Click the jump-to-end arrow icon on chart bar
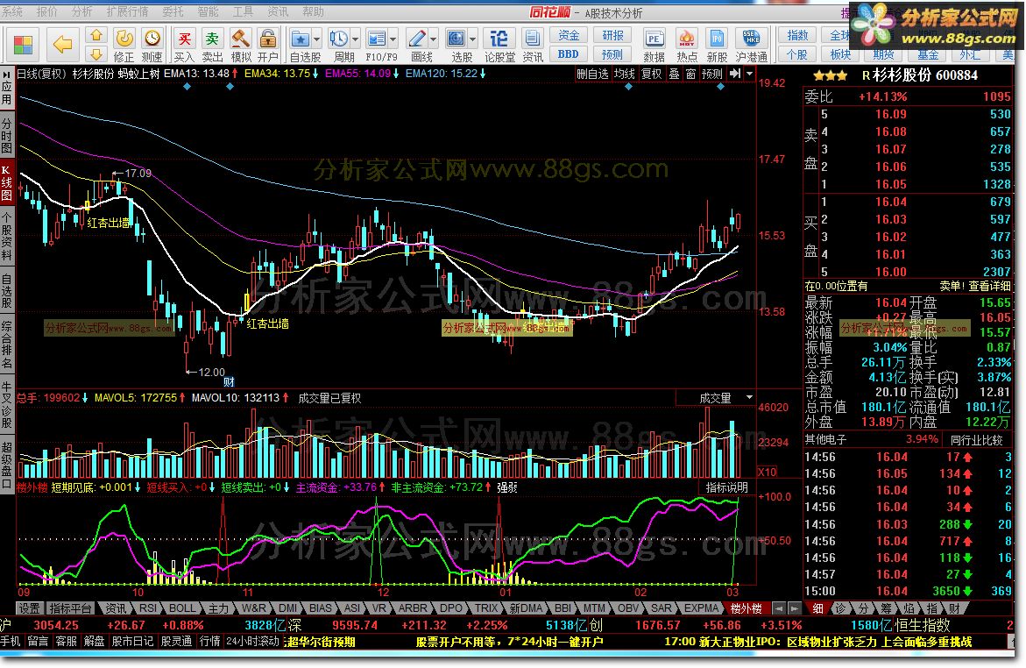Screen dimensions: 1026x668 (x=735, y=74)
